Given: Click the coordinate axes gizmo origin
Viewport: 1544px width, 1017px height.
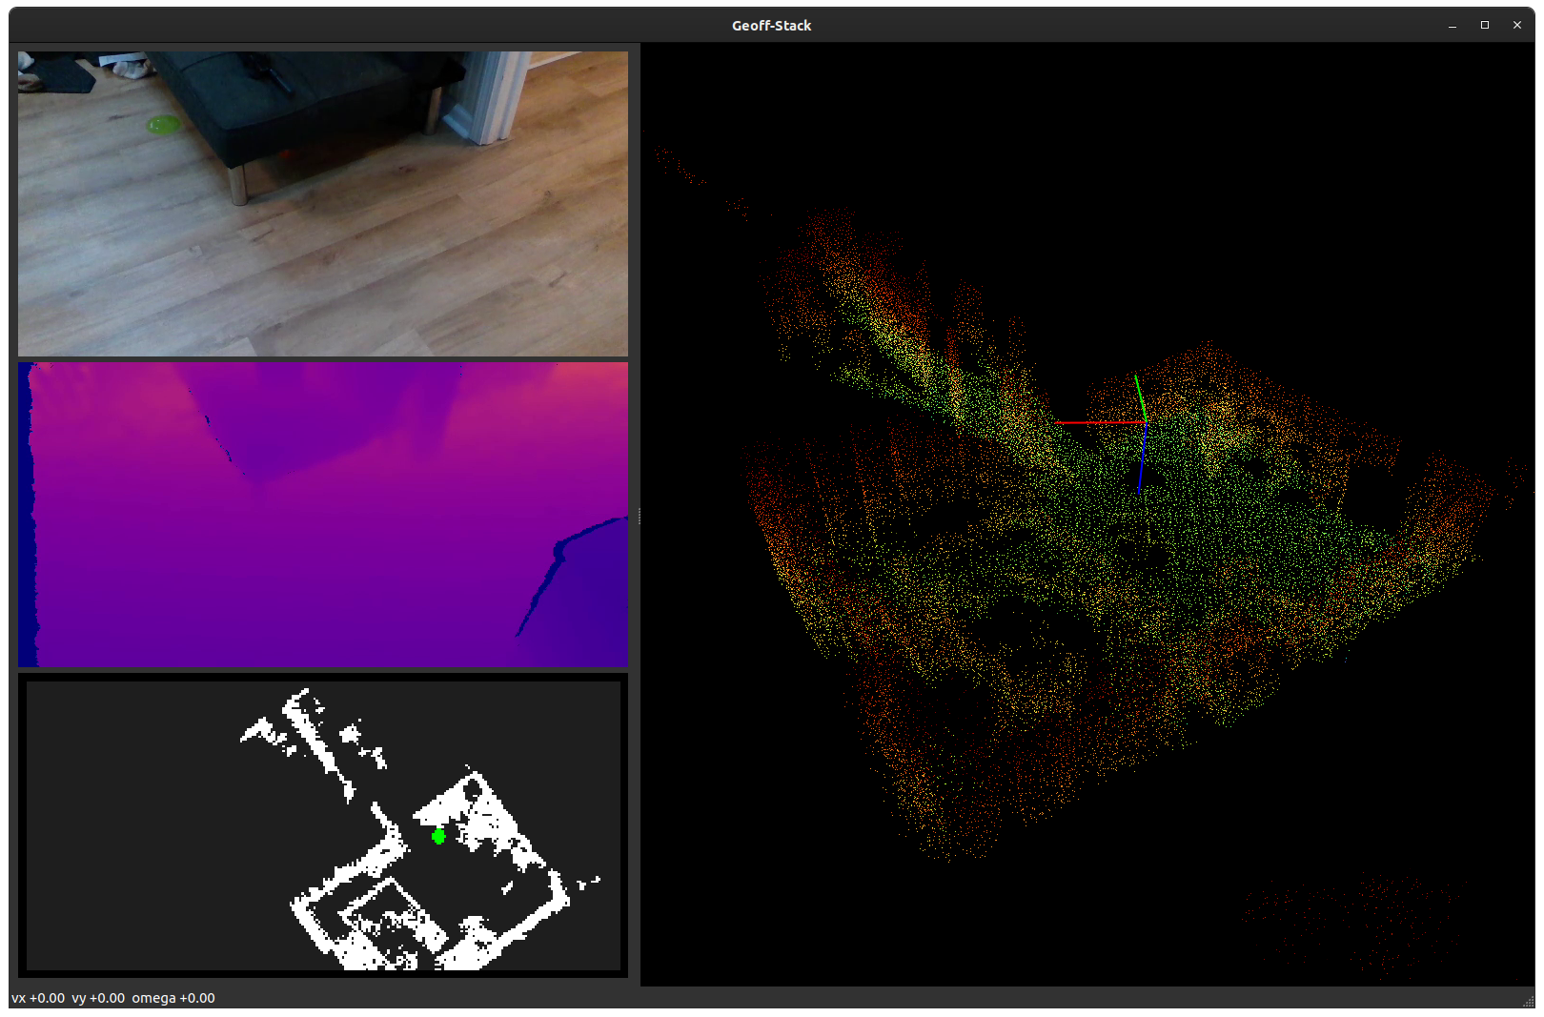Looking at the screenshot, I should 1144,421.
